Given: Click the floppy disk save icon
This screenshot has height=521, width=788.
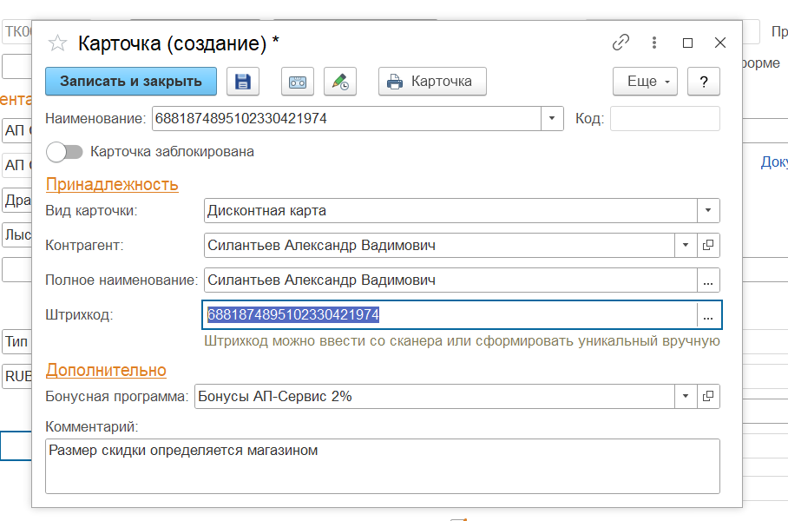Looking at the screenshot, I should [243, 82].
